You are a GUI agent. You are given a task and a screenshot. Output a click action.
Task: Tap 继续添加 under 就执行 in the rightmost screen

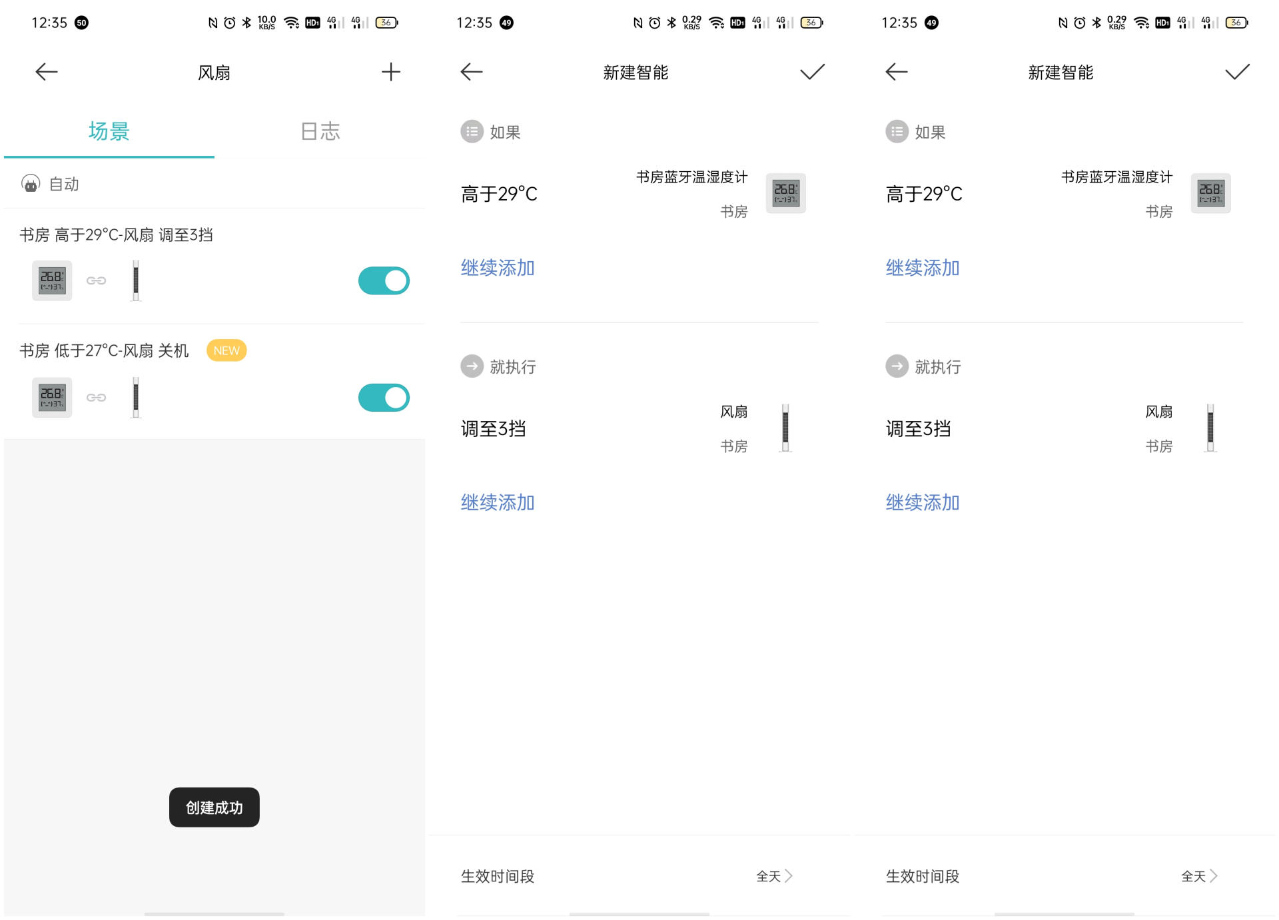[x=923, y=502]
